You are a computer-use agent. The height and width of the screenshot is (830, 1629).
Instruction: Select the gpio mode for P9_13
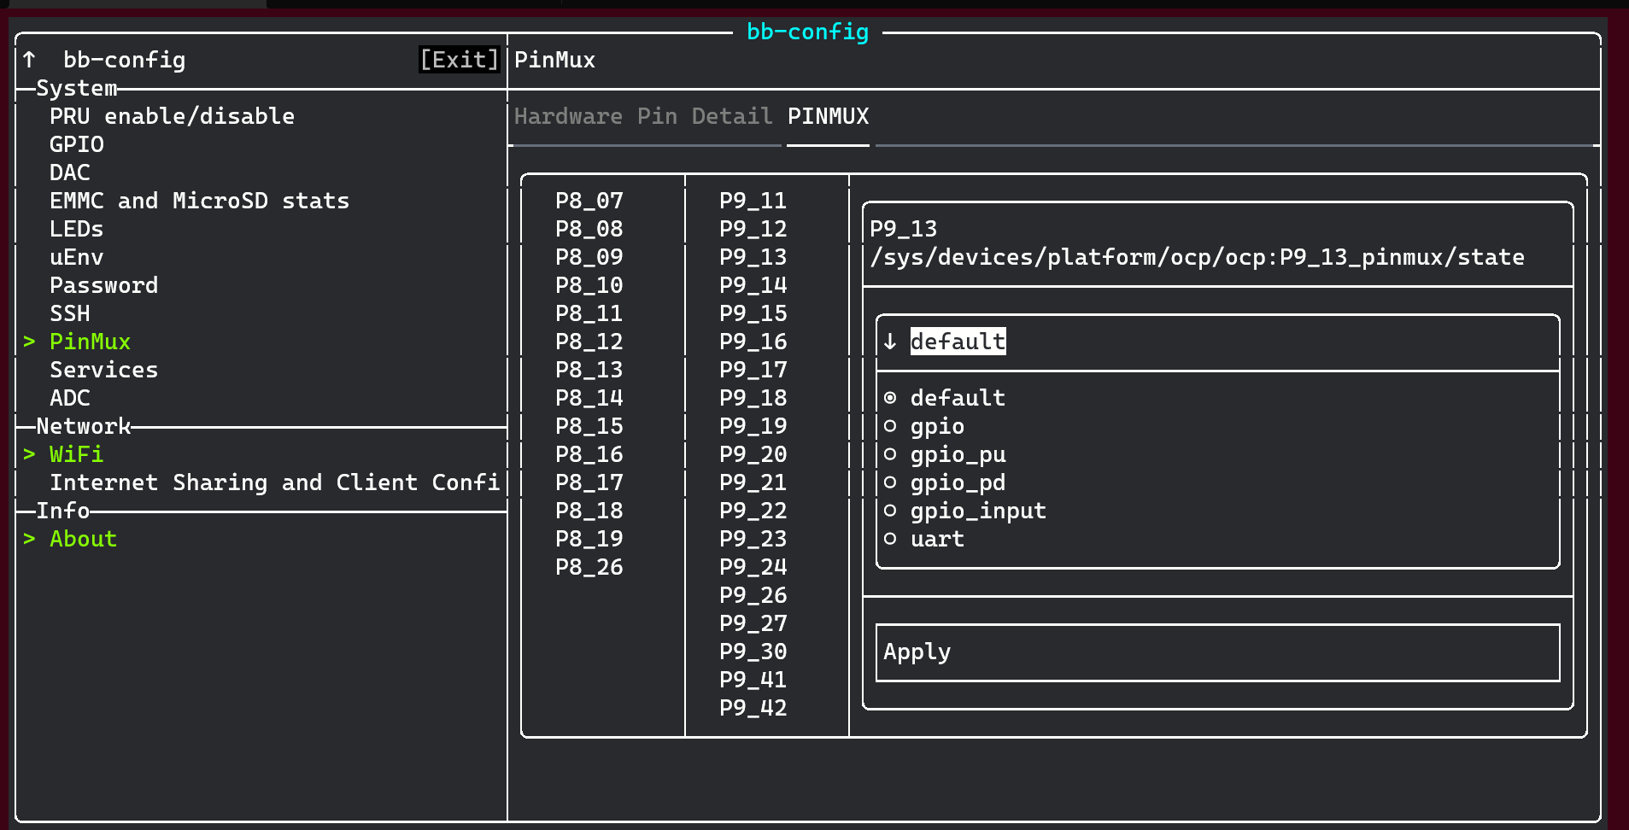936,426
